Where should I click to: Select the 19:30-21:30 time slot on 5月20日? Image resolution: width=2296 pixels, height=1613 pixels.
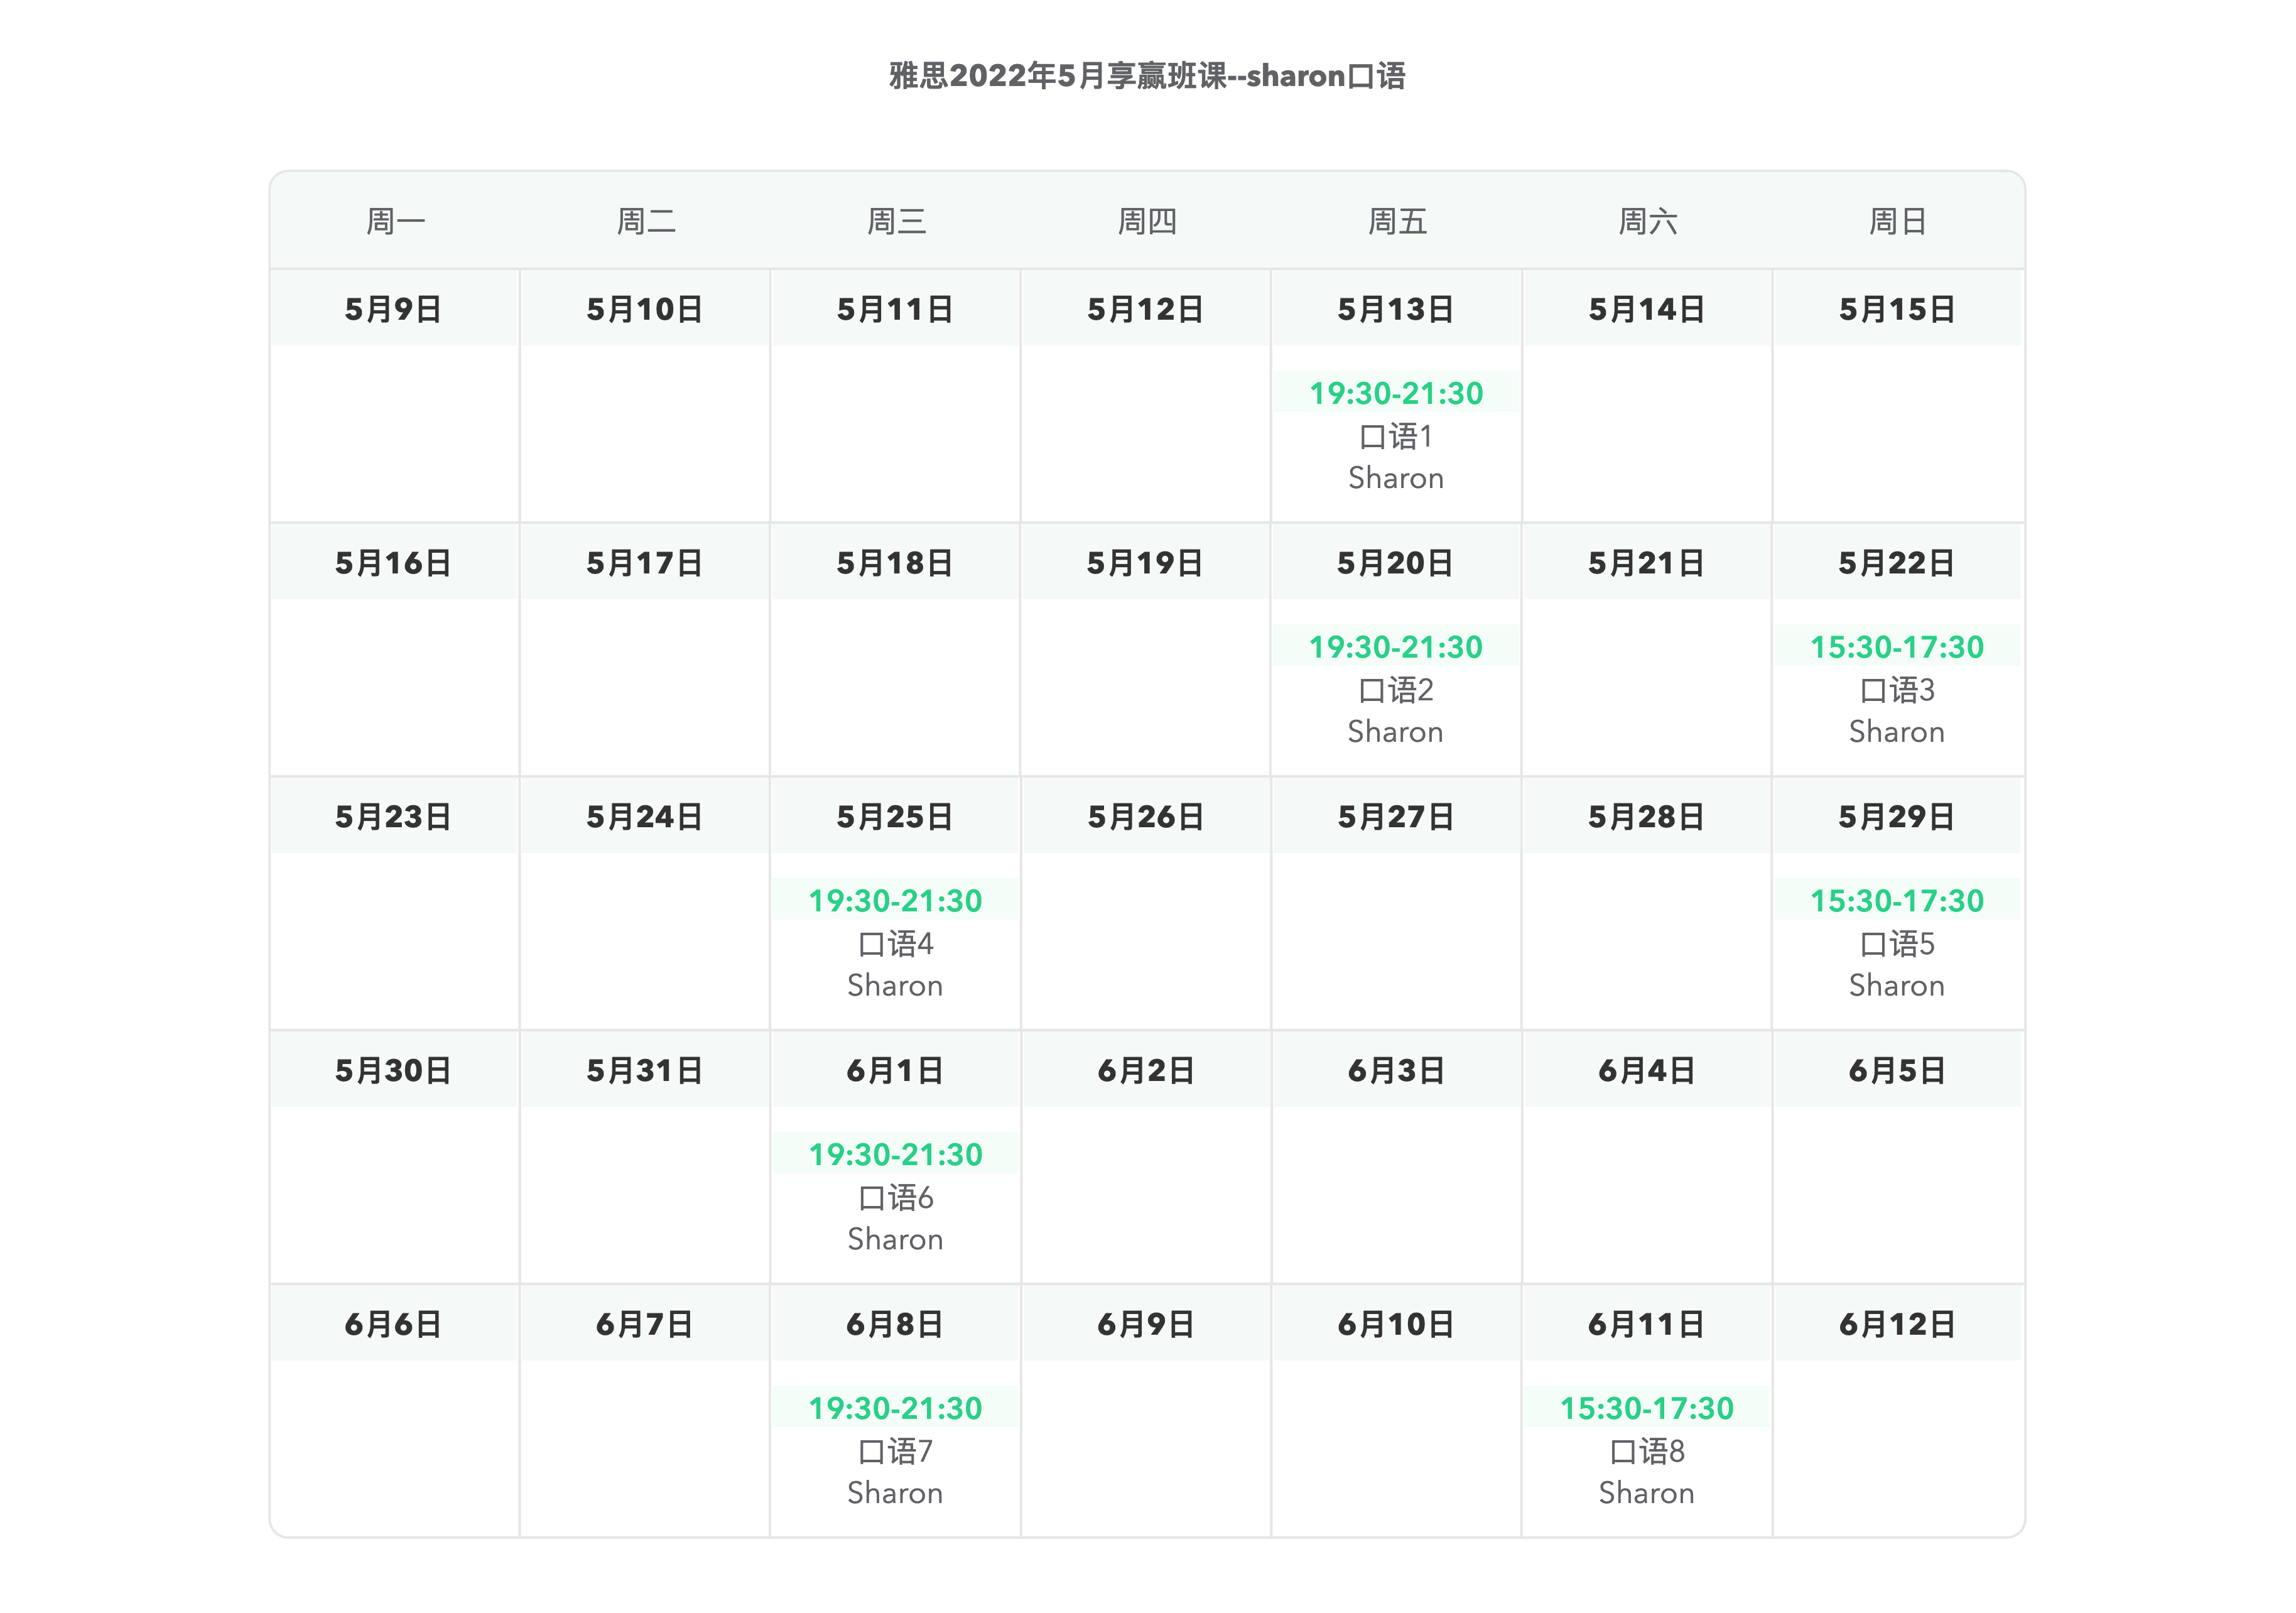click(1396, 646)
